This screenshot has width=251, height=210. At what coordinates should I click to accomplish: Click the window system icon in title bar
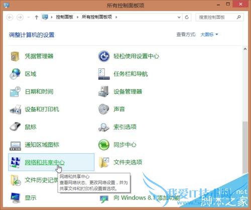coord(7,5)
